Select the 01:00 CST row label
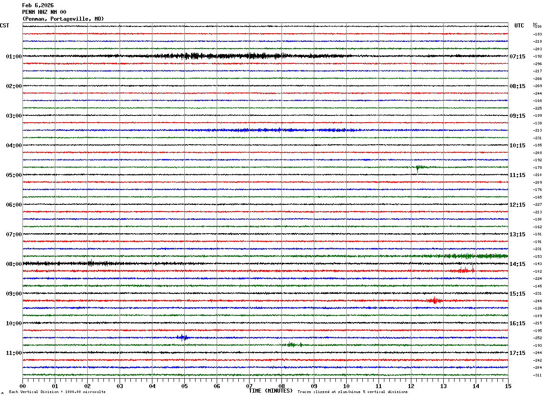 (x=14, y=57)
